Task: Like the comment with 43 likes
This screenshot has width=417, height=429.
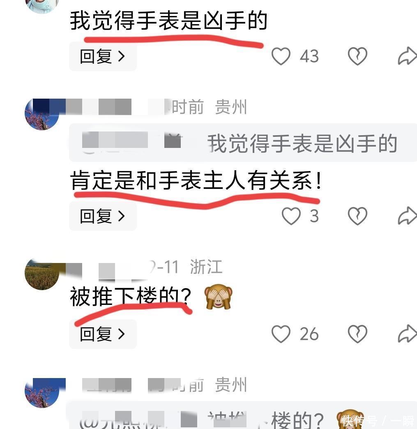Action: [x=281, y=56]
